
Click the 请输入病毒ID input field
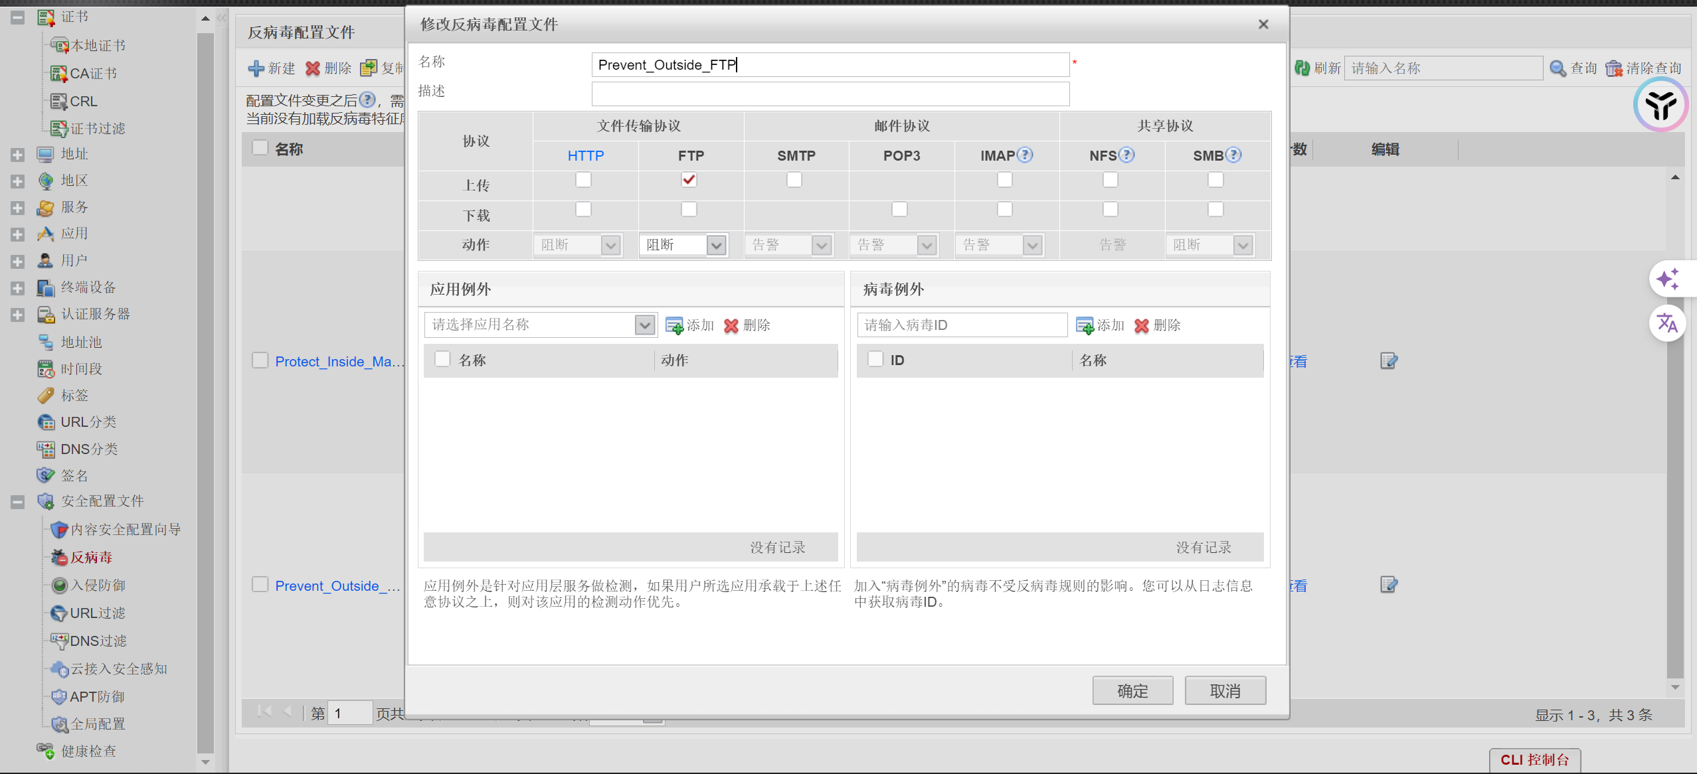962,325
